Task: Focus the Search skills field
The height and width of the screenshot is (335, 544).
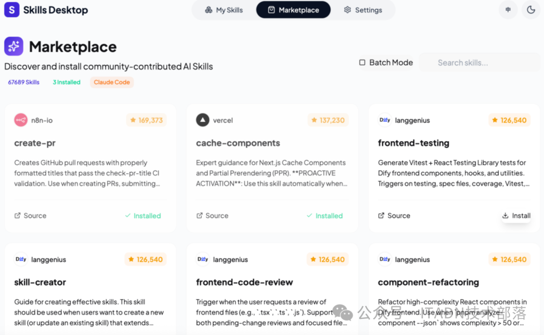Action: tap(480, 62)
